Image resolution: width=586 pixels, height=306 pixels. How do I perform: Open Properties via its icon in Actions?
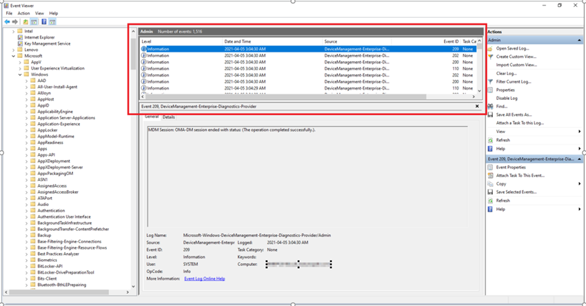[490, 90]
